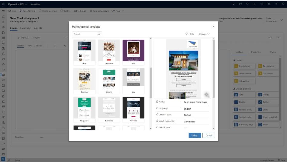The image size is (287, 162).
Task: Open the app launcher waffle icon
Action: coord(3,4)
